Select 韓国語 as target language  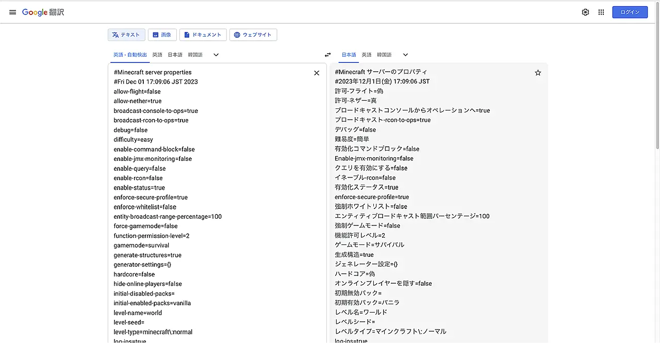384,55
